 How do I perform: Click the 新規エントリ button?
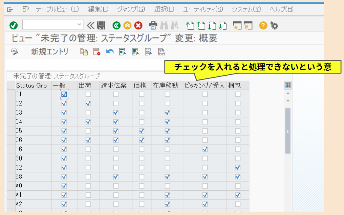pos(49,52)
